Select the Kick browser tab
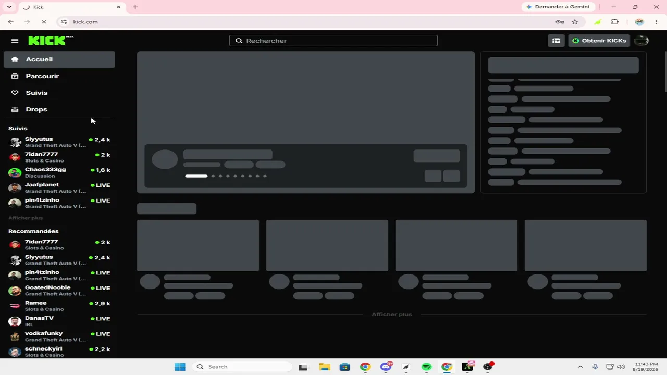 click(x=71, y=7)
